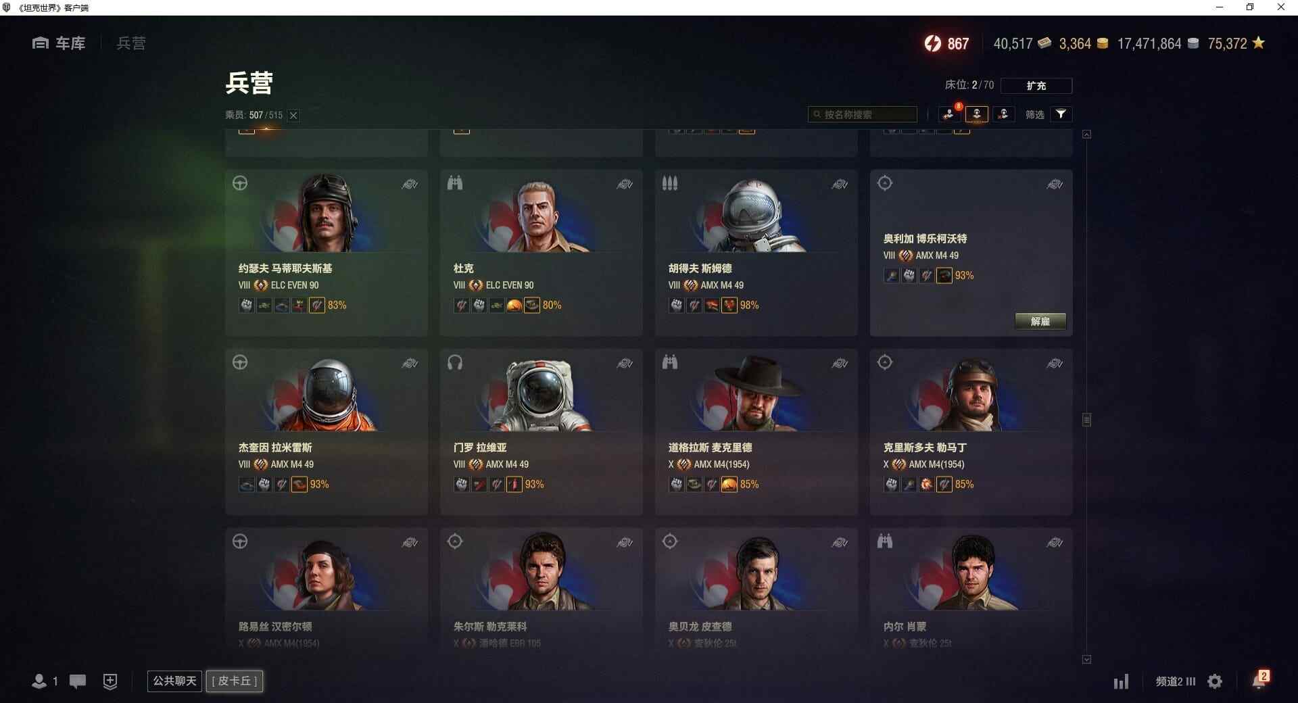Click the 扩充 expand bunks button
This screenshot has width=1298, height=703.
coord(1036,86)
